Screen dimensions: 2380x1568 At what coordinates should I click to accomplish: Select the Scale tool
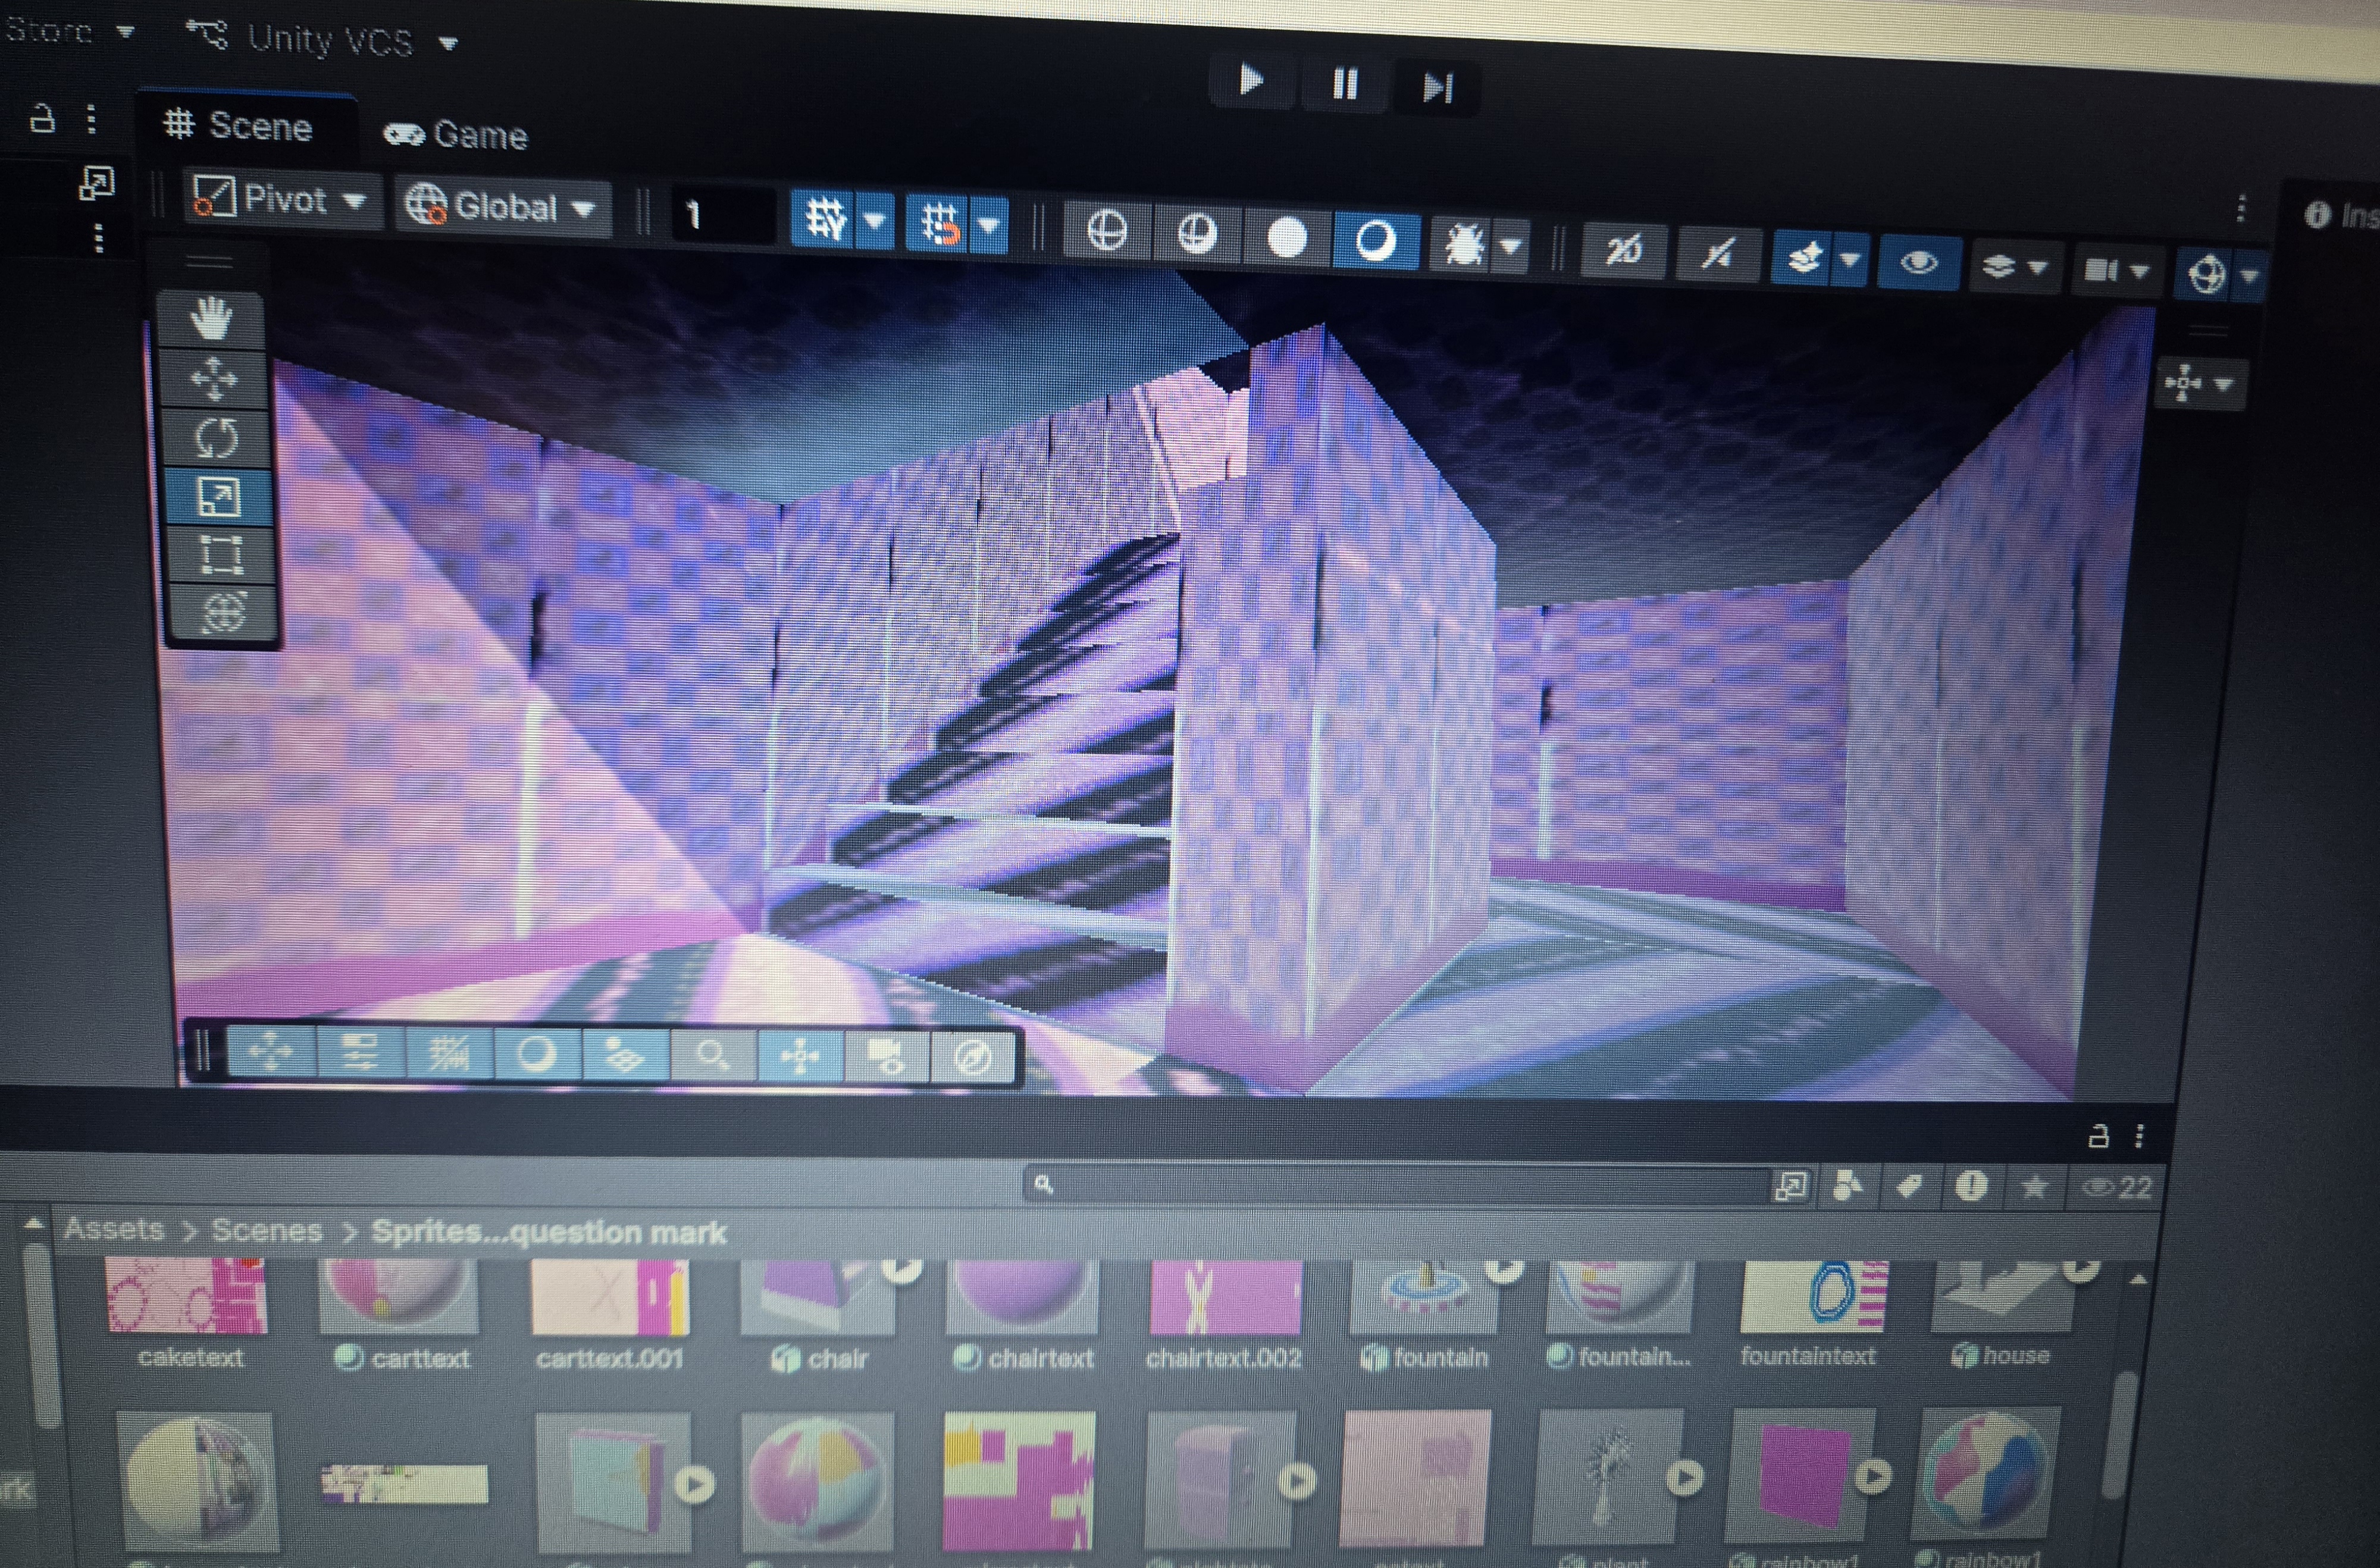coord(219,497)
